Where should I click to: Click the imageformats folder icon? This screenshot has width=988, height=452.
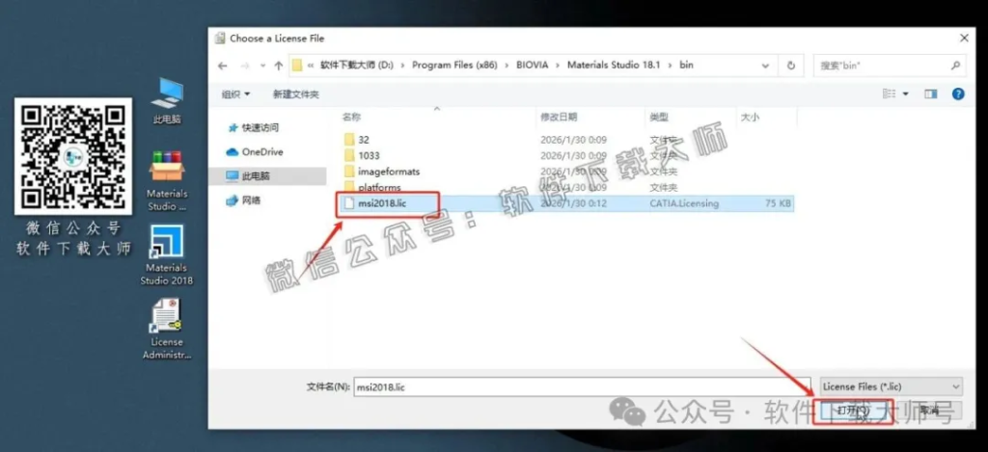click(x=349, y=172)
